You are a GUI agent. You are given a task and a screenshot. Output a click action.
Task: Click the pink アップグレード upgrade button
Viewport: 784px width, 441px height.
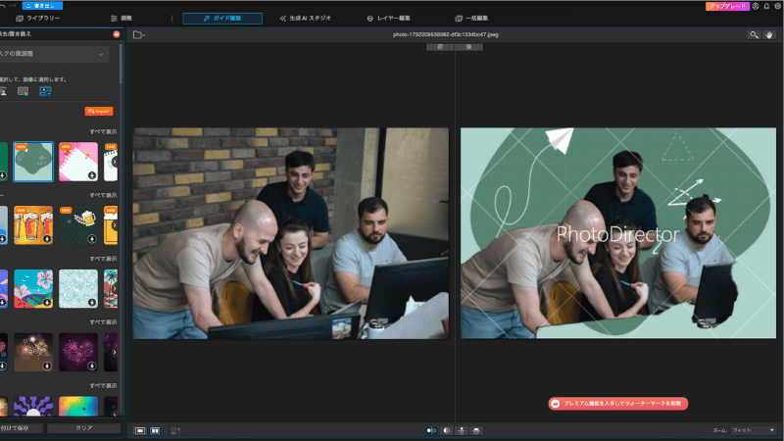click(727, 6)
